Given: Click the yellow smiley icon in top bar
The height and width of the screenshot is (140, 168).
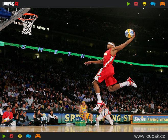Looking at the screenshot, I should pyautogui.click(x=144, y=4).
